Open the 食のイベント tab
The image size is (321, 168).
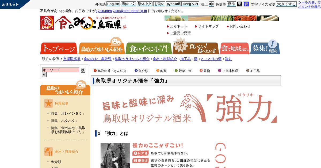(x=149, y=49)
